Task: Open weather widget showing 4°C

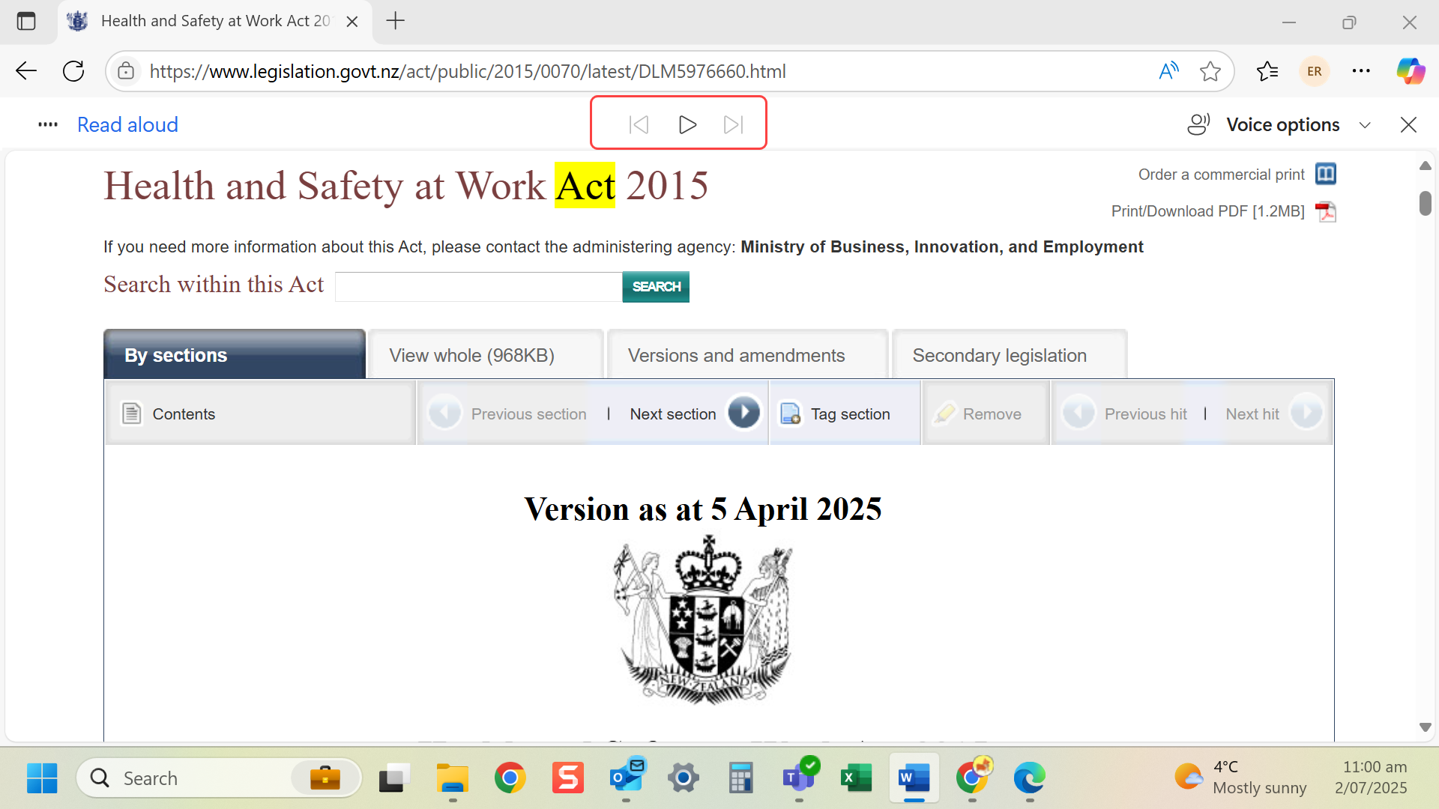Action: tap(1240, 778)
